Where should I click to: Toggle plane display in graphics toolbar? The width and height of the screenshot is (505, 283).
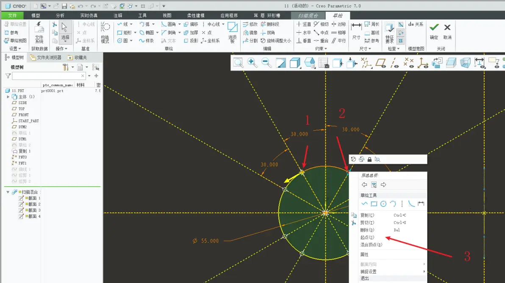coord(381,62)
